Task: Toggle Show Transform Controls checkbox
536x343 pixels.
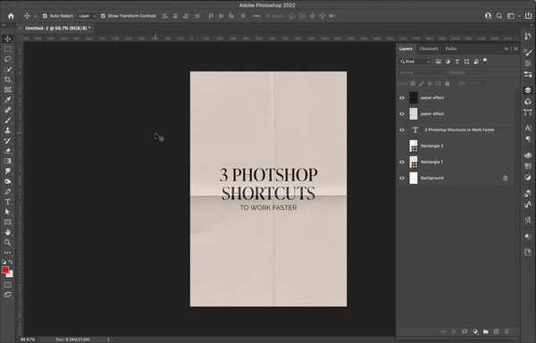Action: pyautogui.click(x=103, y=16)
